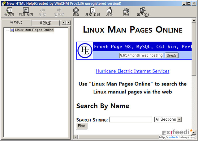The image size is (198, 141).
Task: Click the horizontal scrollbar left arrow
Action: coord(76,137)
